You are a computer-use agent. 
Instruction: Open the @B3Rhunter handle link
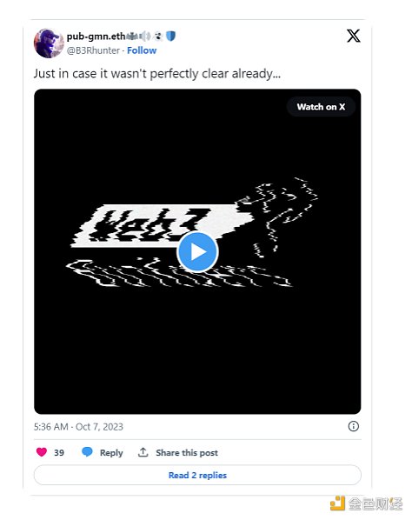tap(93, 50)
